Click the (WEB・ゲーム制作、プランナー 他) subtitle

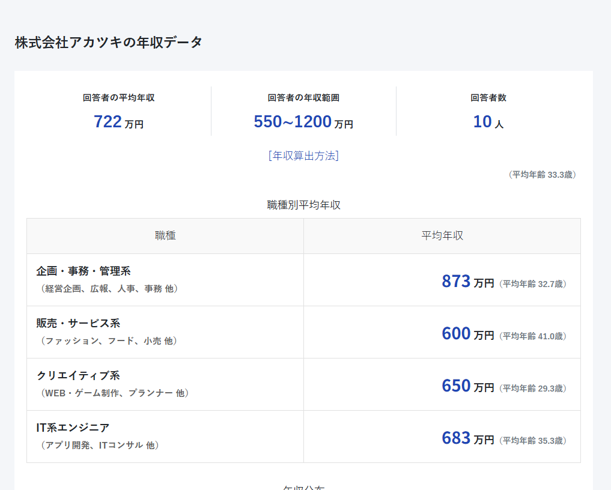tap(115, 393)
